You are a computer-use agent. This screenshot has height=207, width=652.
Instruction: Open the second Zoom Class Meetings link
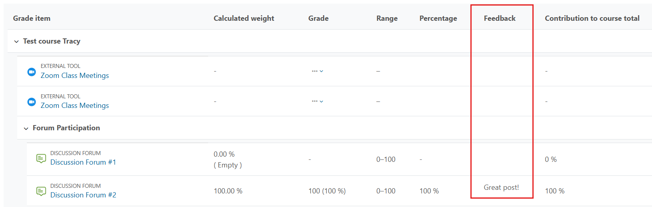tap(75, 105)
